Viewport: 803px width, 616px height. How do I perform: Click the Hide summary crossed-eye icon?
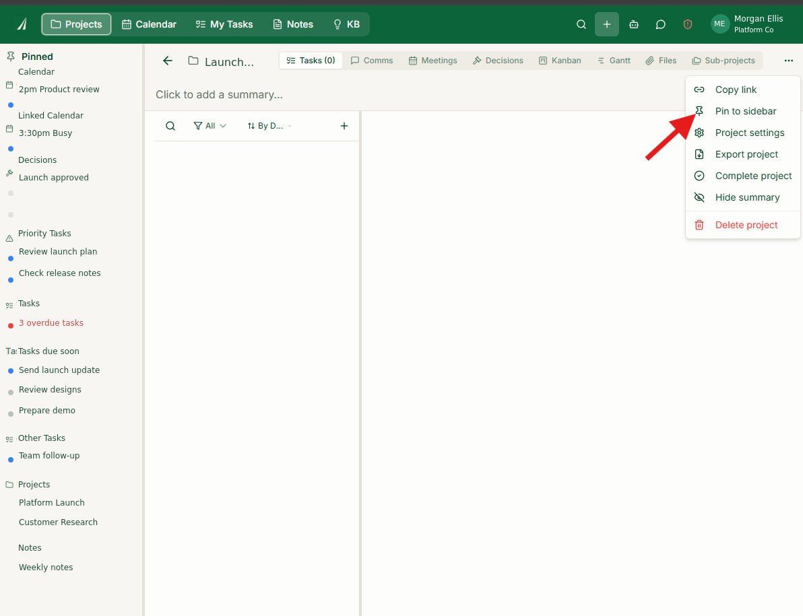699,197
